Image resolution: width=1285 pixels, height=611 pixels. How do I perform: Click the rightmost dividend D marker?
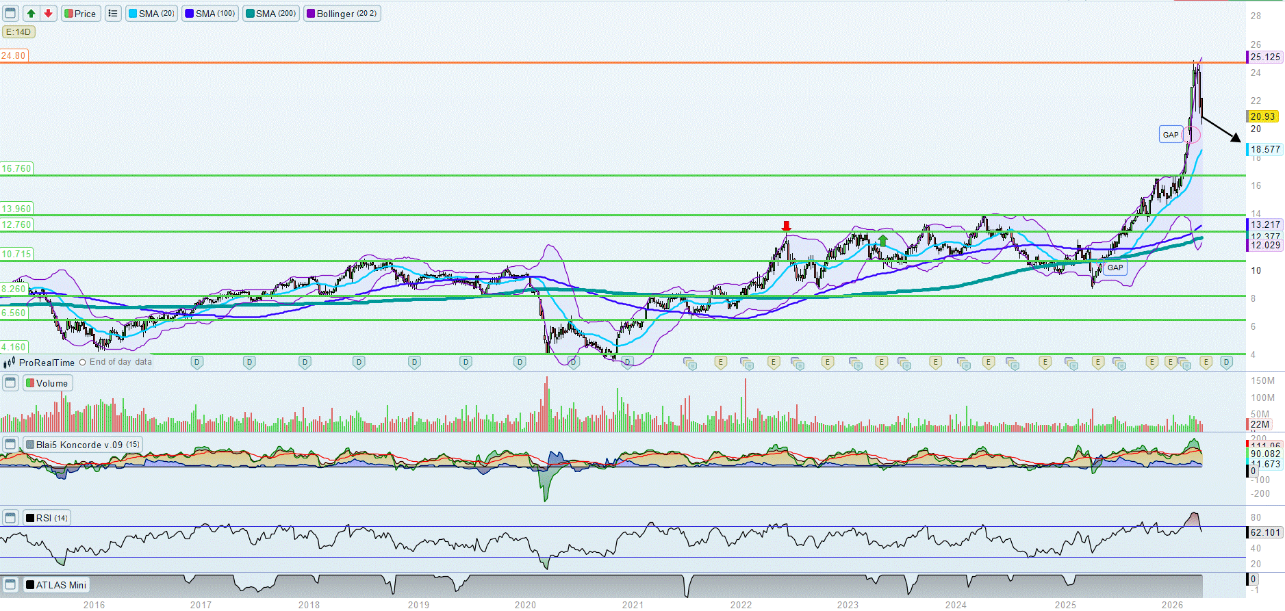pos(1226,362)
